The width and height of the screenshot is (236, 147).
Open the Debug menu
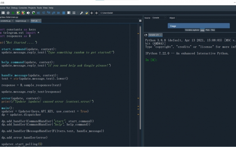point(14,8)
